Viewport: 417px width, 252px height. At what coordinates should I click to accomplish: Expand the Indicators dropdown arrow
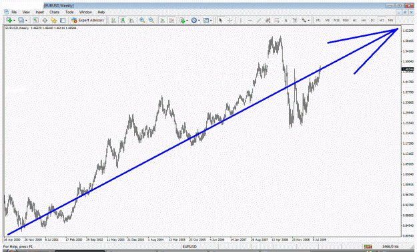coord(187,21)
